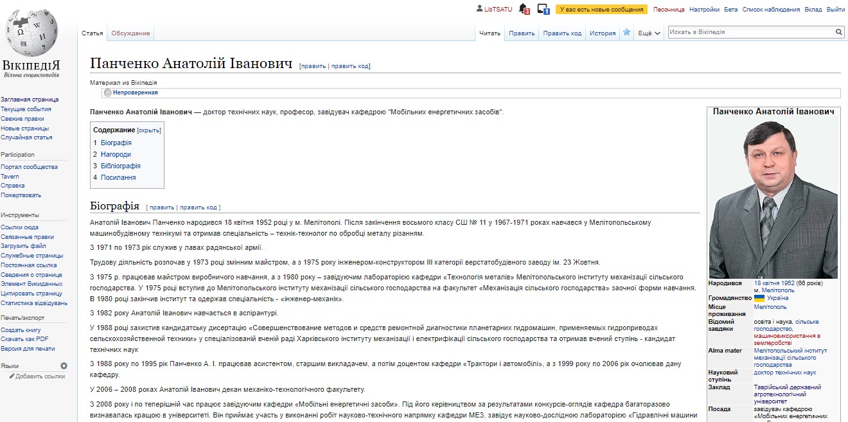Open Сведения о странице link
The height and width of the screenshot is (422, 848).
click(31, 275)
